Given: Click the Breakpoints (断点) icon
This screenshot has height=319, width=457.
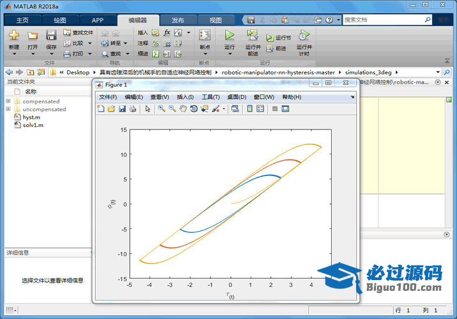Looking at the screenshot, I should pos(205,35).
